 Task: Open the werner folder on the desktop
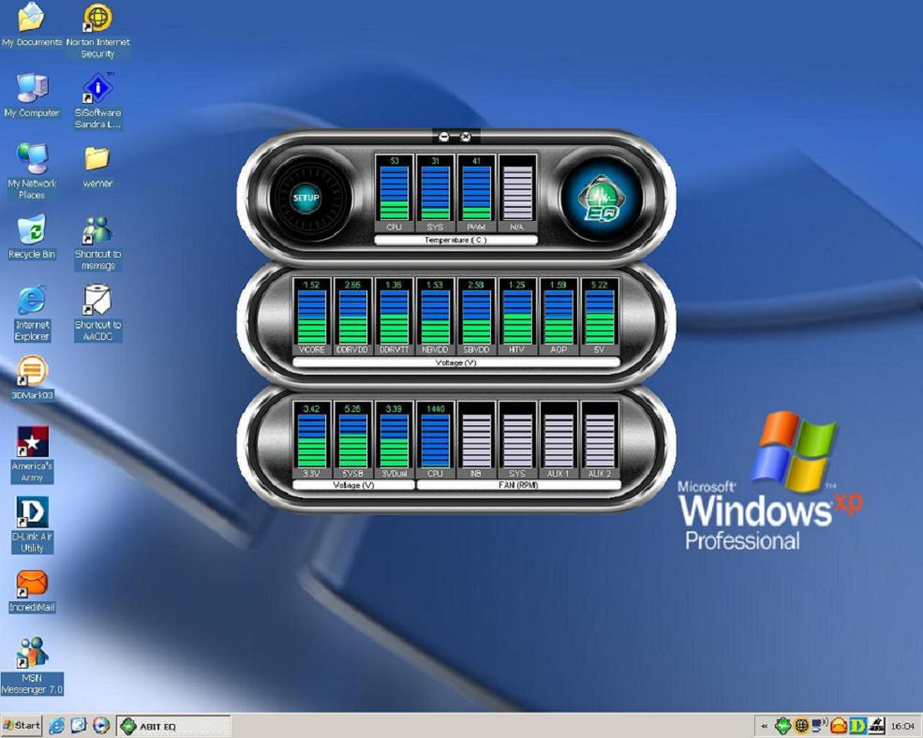(97, 167)
